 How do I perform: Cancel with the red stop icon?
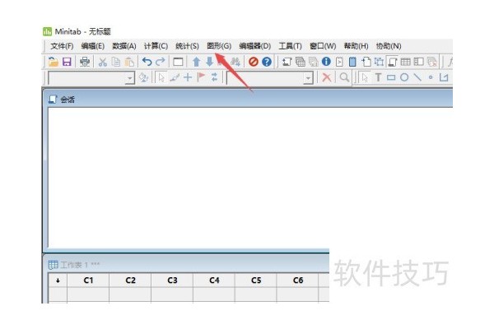254,62
